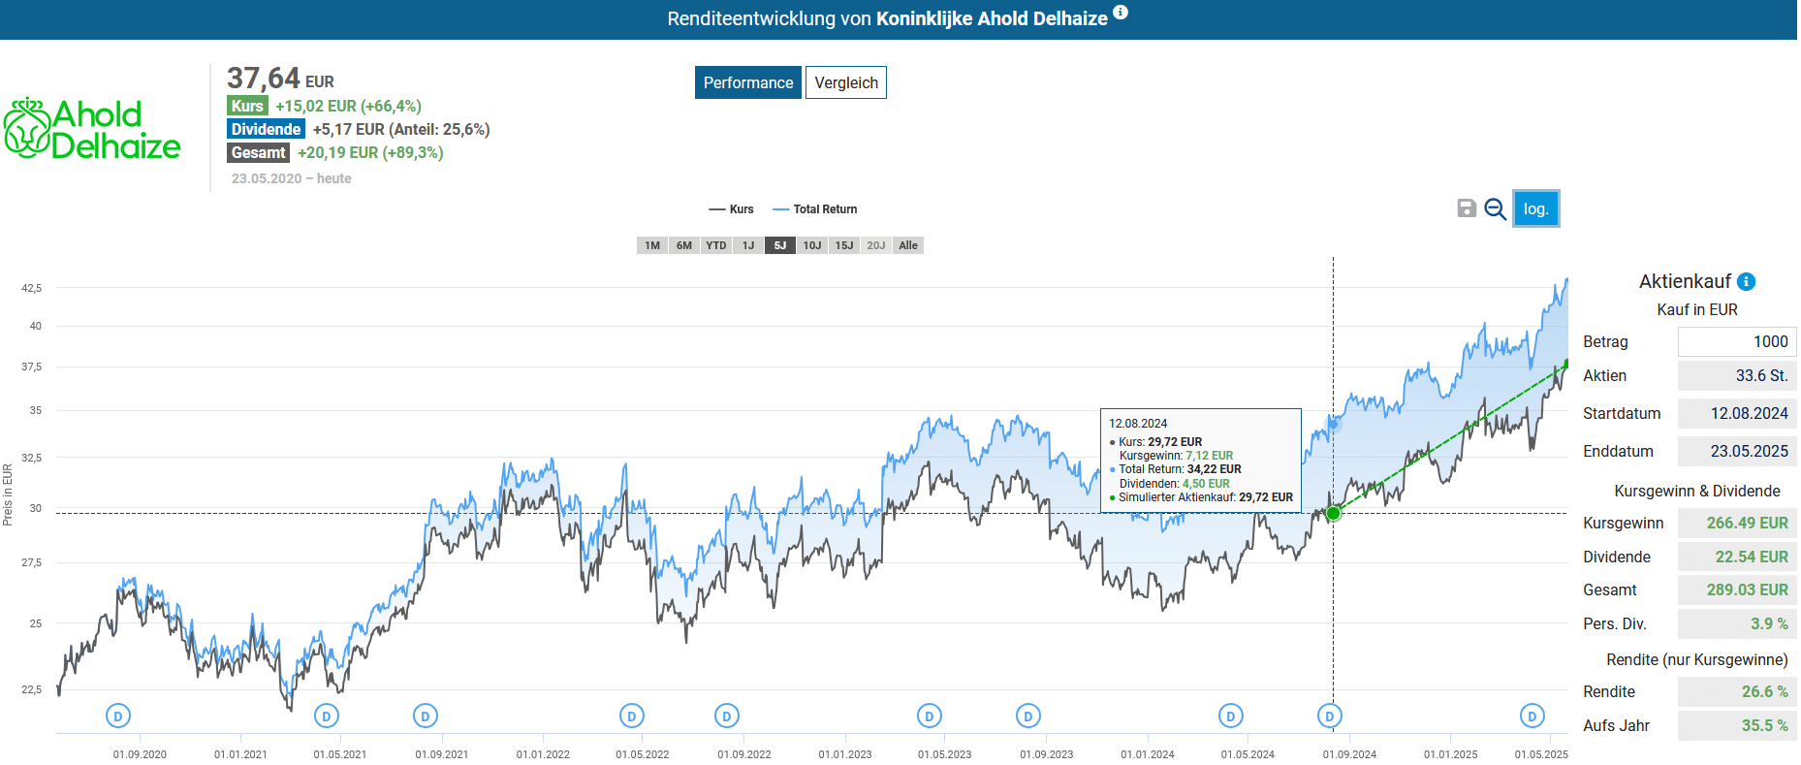Viewport: 1801px width, 765px height.
Task: Click the green Kurs label badge
Action: pyautogui.click(x=247, y=106)
